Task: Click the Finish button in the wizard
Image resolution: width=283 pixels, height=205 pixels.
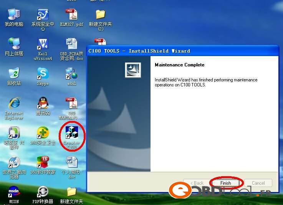Action: coord(225,183)
